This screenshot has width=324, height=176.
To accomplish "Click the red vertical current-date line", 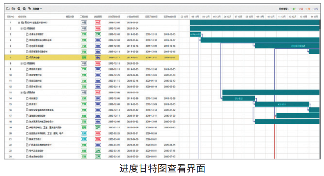I will pyautogui.click(x=275, y=137).
